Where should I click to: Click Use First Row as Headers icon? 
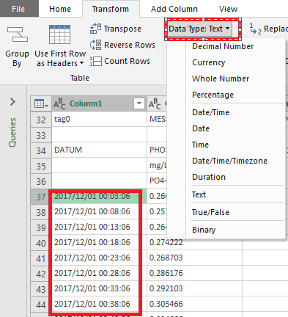(x=59, y=34)
